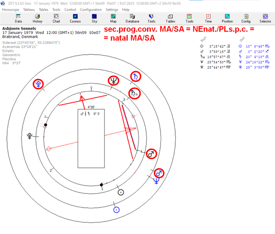Click progressed Sun position 18°6'48"
The image size is (275, 234).
click(254, 46)
